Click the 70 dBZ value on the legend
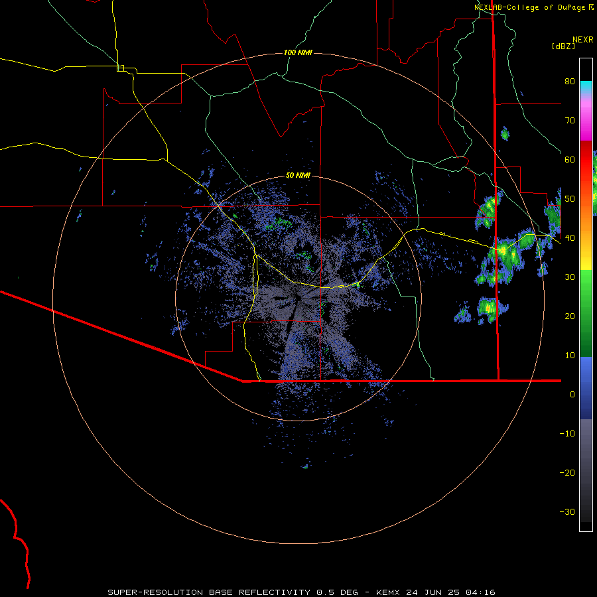 (x=570, y=121)
